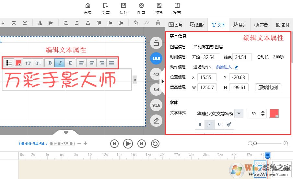
Task: Create a new project with 新建
Action: click(105, 8)
